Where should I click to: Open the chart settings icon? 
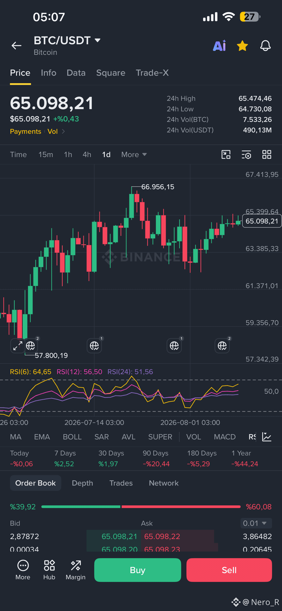pos(246,154)
